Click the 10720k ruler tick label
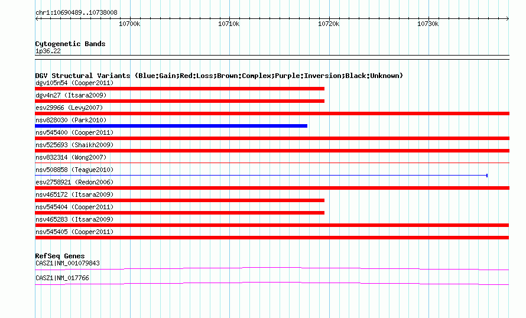The width and height of the screenshot is (526, 318). (x=329, y=24)
